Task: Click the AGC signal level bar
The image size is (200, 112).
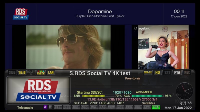Action: coord(147,96)
